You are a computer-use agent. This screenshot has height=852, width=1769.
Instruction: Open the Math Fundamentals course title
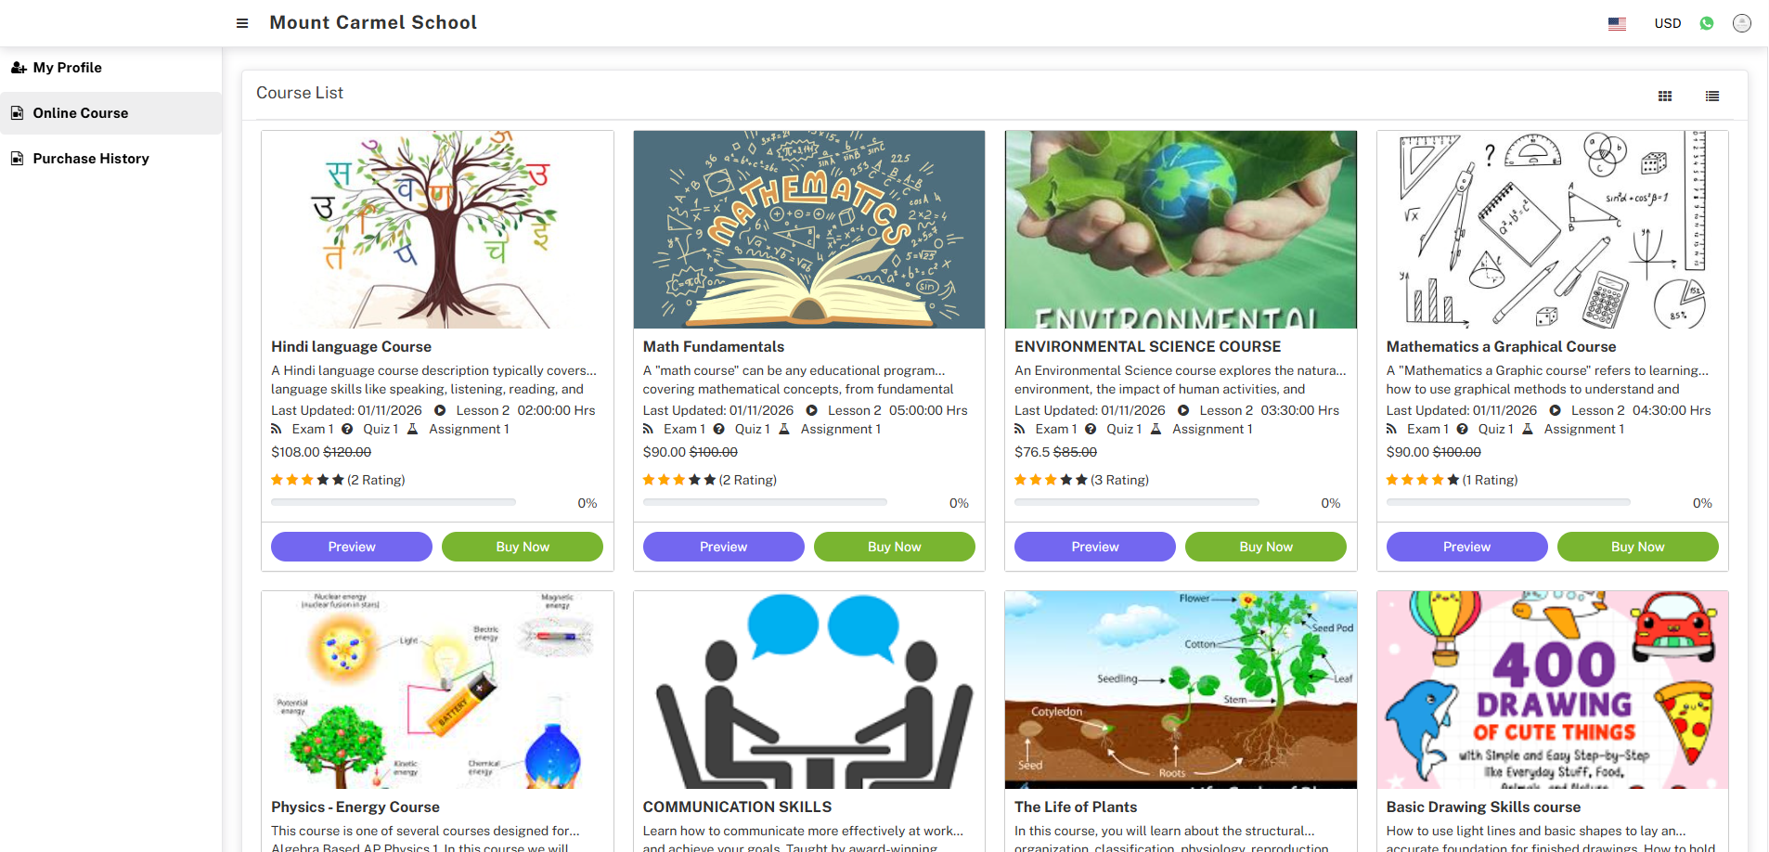pos(714,346)
